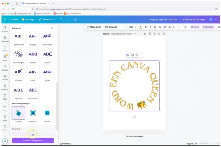Click Probeer Pro 30 dagen button
The width and height of the screenshot is (221, 147).
tap(194, 19)
